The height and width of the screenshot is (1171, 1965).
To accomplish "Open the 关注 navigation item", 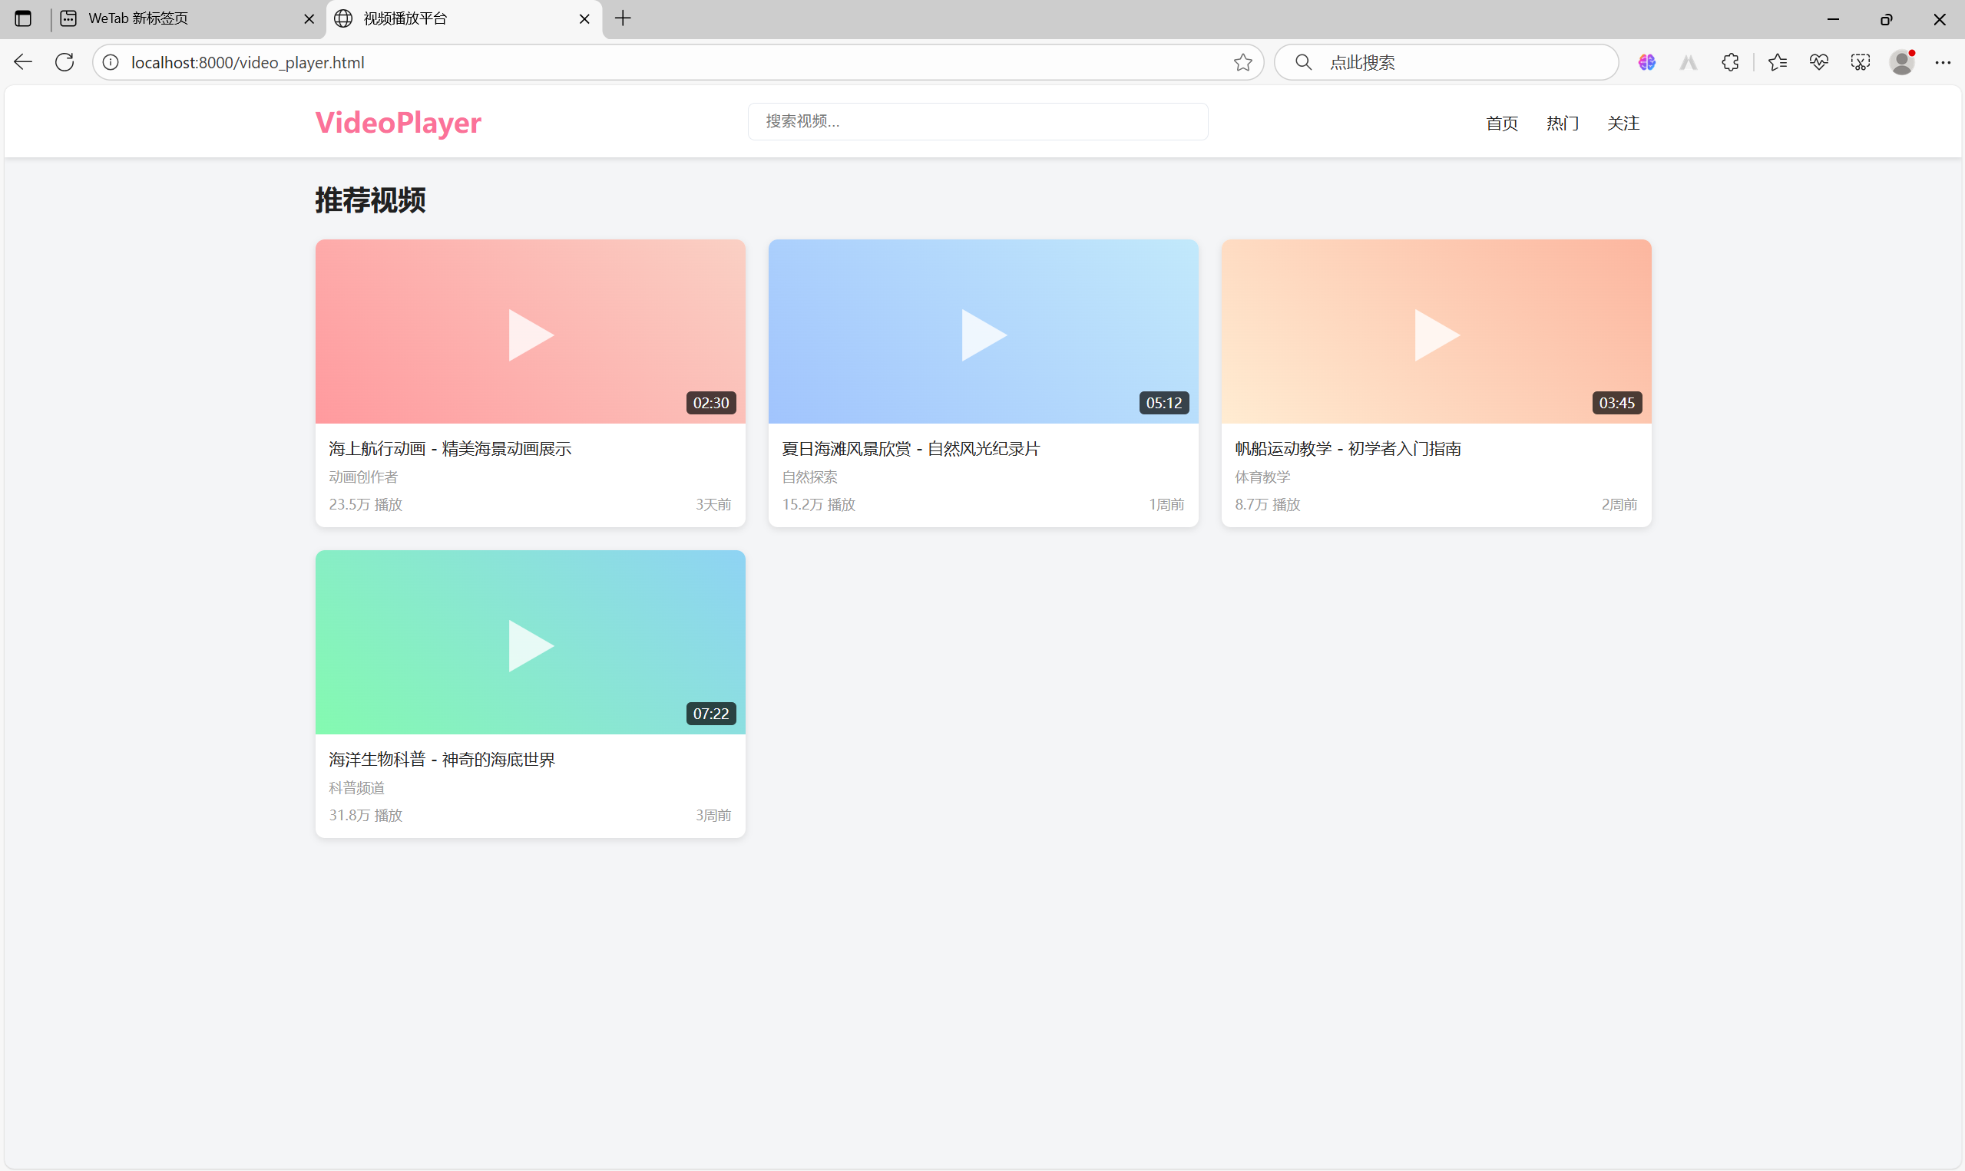I will 1623,123.
